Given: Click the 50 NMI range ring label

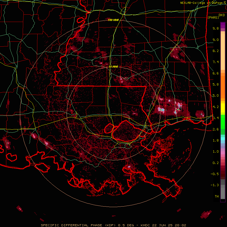Looking at the screenshot, I should [113, 67].
